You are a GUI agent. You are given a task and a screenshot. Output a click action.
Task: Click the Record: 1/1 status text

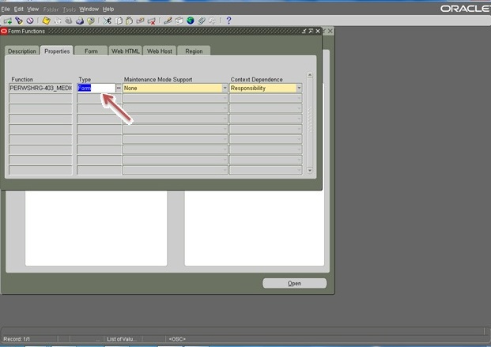pyautogui.click(x=17, y=339)
